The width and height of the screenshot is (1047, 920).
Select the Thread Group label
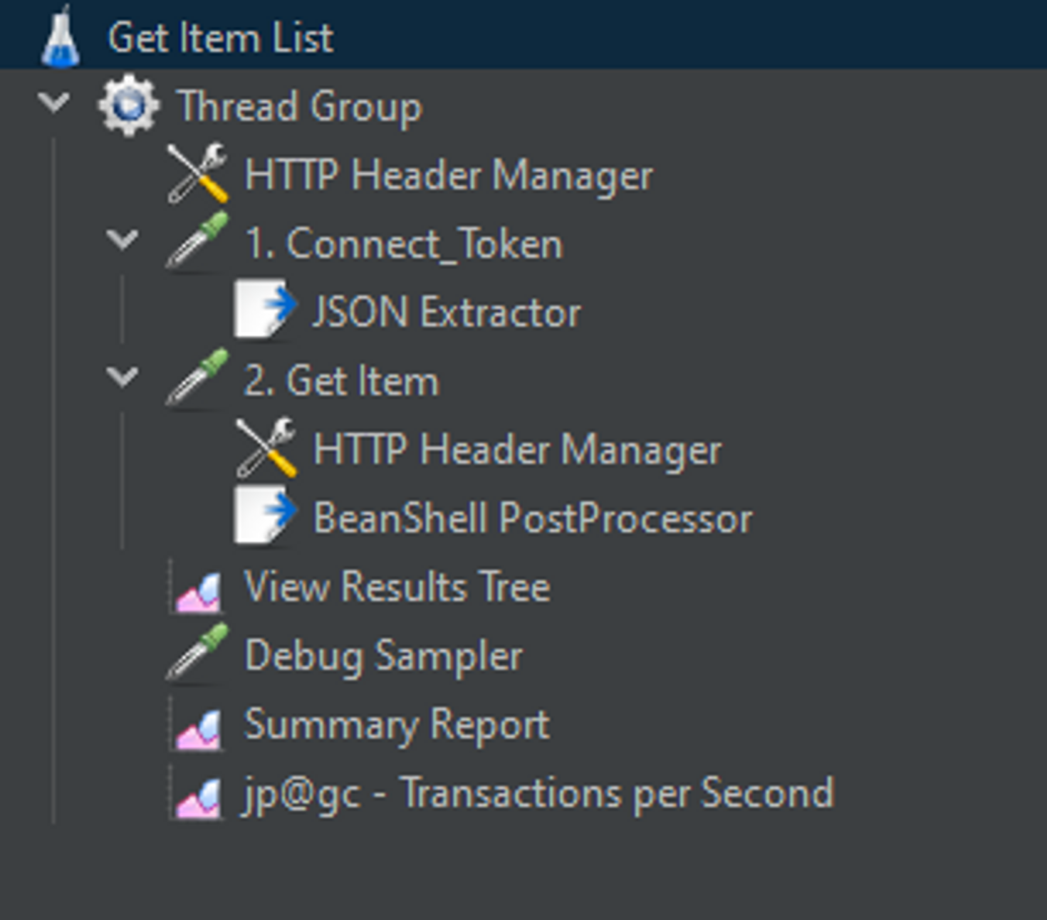pyautogui.click(x=299, y=107)
